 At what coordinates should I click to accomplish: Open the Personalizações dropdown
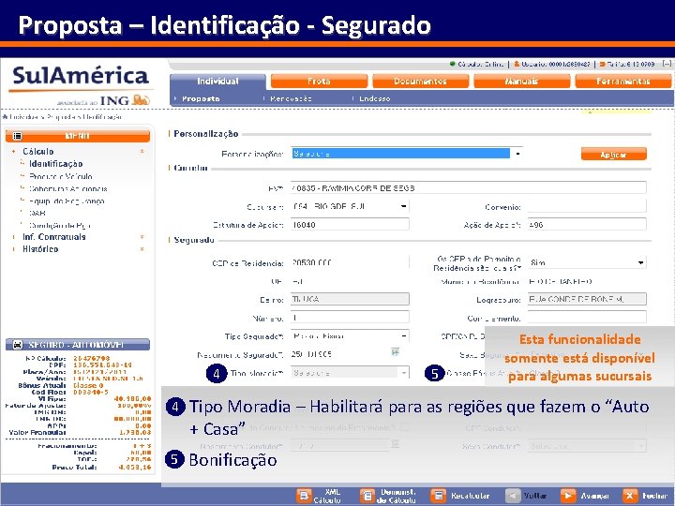tap(406, 153)
